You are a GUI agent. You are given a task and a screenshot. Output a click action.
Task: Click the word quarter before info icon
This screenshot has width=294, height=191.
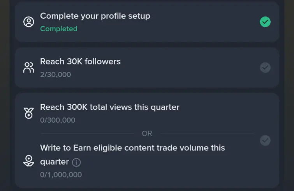coord(54,161)
